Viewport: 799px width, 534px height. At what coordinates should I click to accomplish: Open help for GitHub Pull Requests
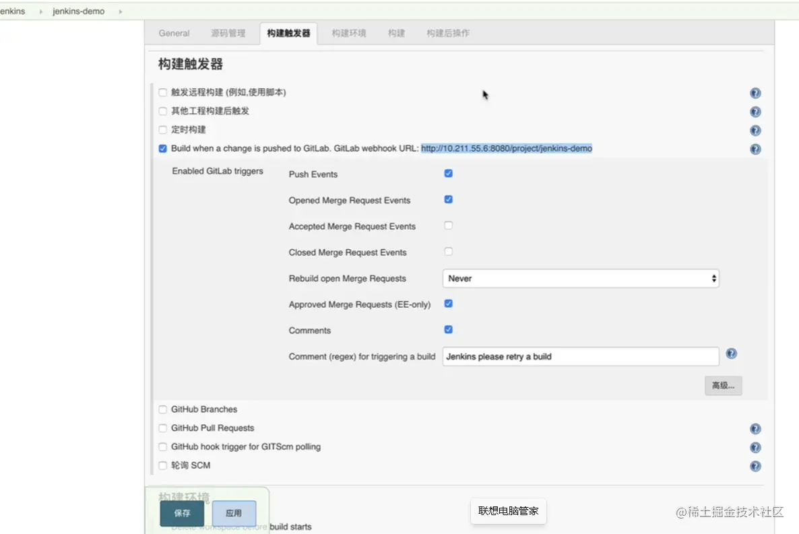click(755, 429)
